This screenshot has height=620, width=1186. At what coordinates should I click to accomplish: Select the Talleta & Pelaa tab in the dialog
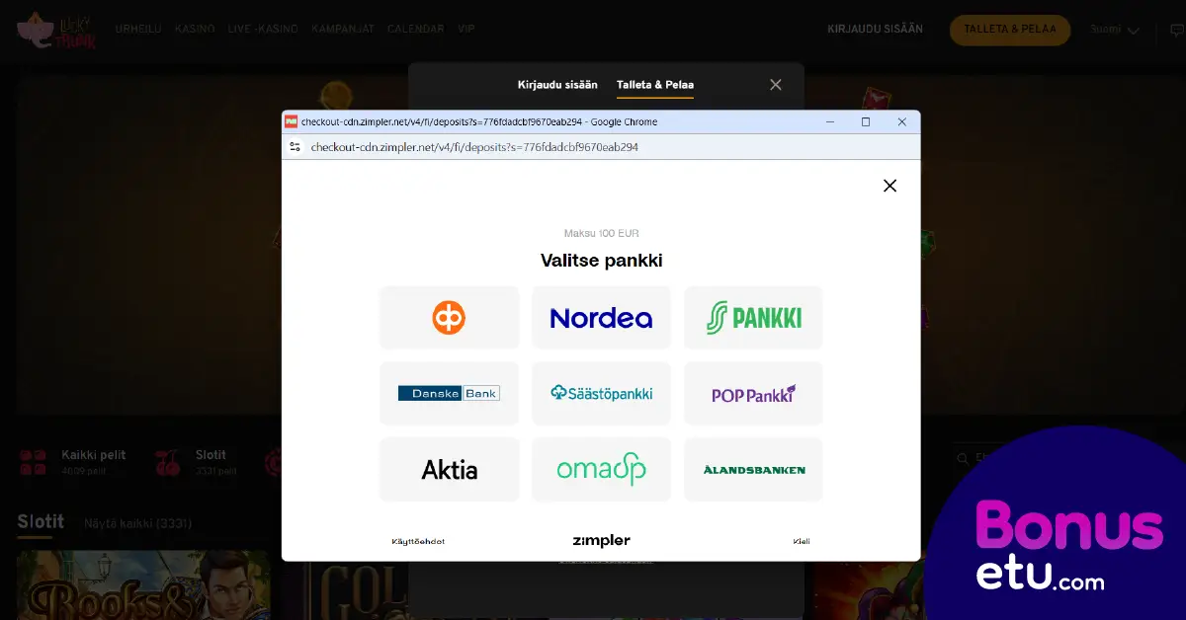pyautogui.click(x=655, y=85)
